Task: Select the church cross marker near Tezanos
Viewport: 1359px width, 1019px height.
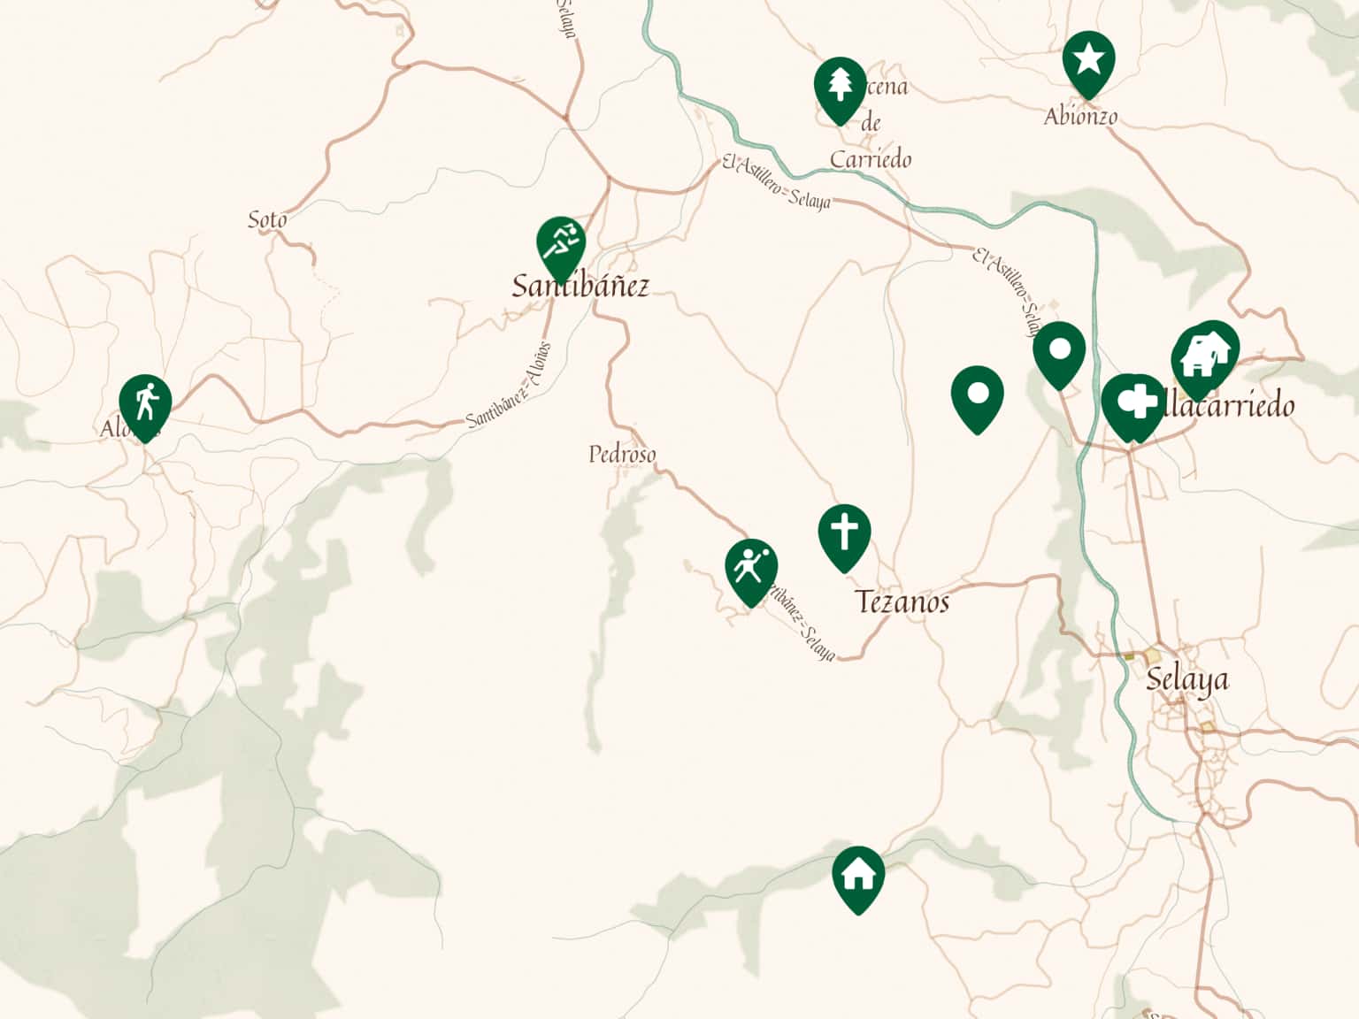Action: [x=844, y=536]
